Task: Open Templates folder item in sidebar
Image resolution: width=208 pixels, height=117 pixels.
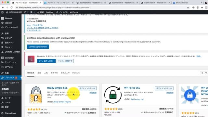Action: pyautogui.click(x=11, y=62)
